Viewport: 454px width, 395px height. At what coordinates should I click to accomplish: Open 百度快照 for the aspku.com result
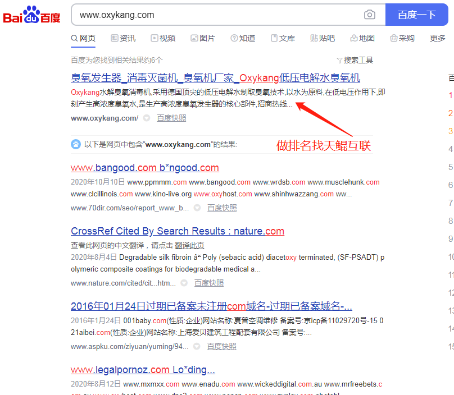(x=222, y=346)
